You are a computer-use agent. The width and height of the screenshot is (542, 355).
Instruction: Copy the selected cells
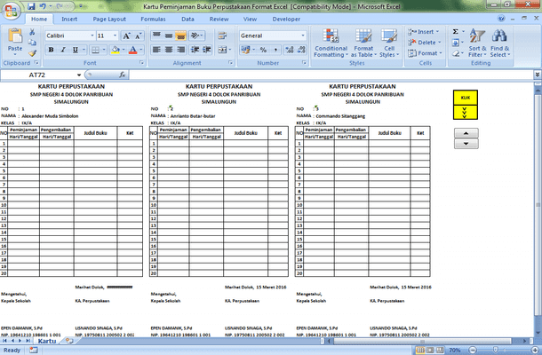pos(32,43)
